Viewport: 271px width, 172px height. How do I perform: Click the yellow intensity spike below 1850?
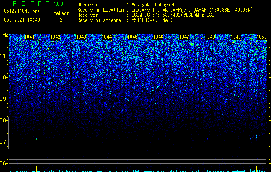click(x=256, y=168)
